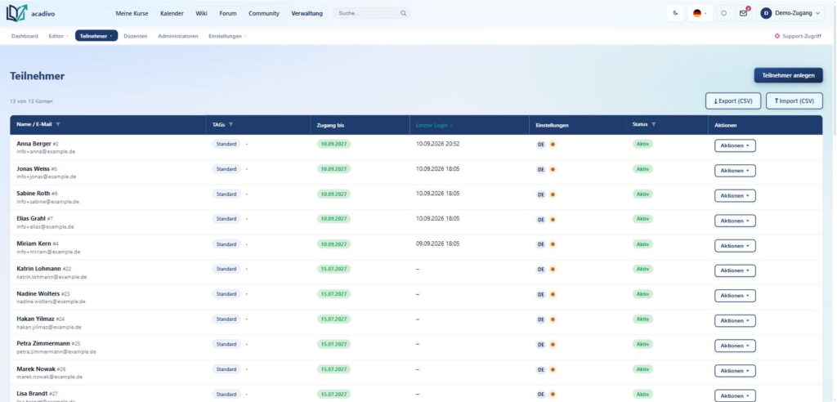Click Export (CSV) button

(x=733, y=100)
